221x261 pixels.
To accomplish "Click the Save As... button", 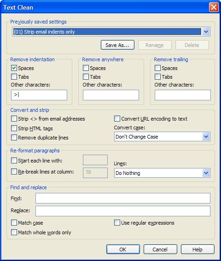I will coord(117,45).
